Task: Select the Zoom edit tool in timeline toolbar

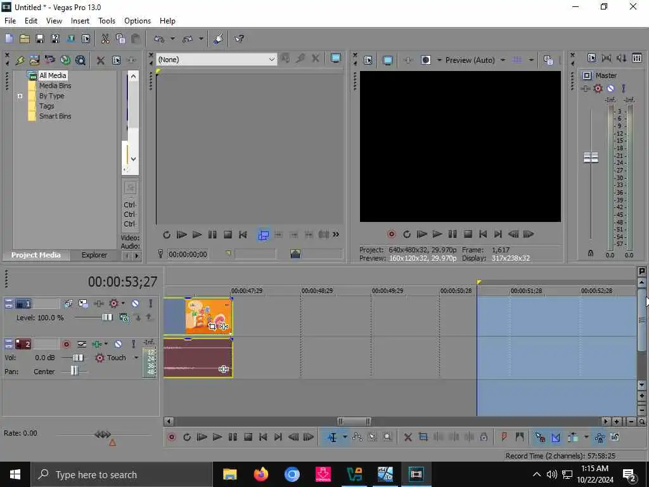Action: click(387, 438)
